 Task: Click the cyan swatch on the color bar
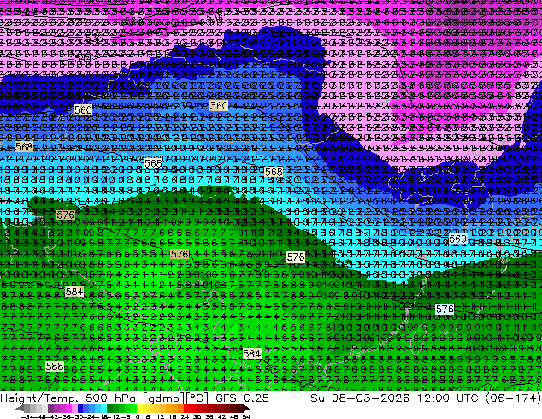click(x=103, y=409)
